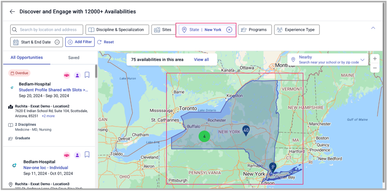Select the All Opportunities tab
Viewport: 388px width, 191px height.
(x=27, y=57)
